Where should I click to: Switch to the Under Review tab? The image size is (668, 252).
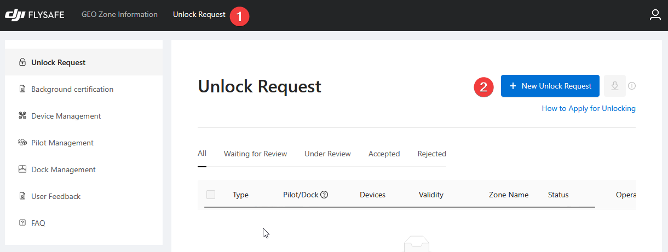point(327,154)
